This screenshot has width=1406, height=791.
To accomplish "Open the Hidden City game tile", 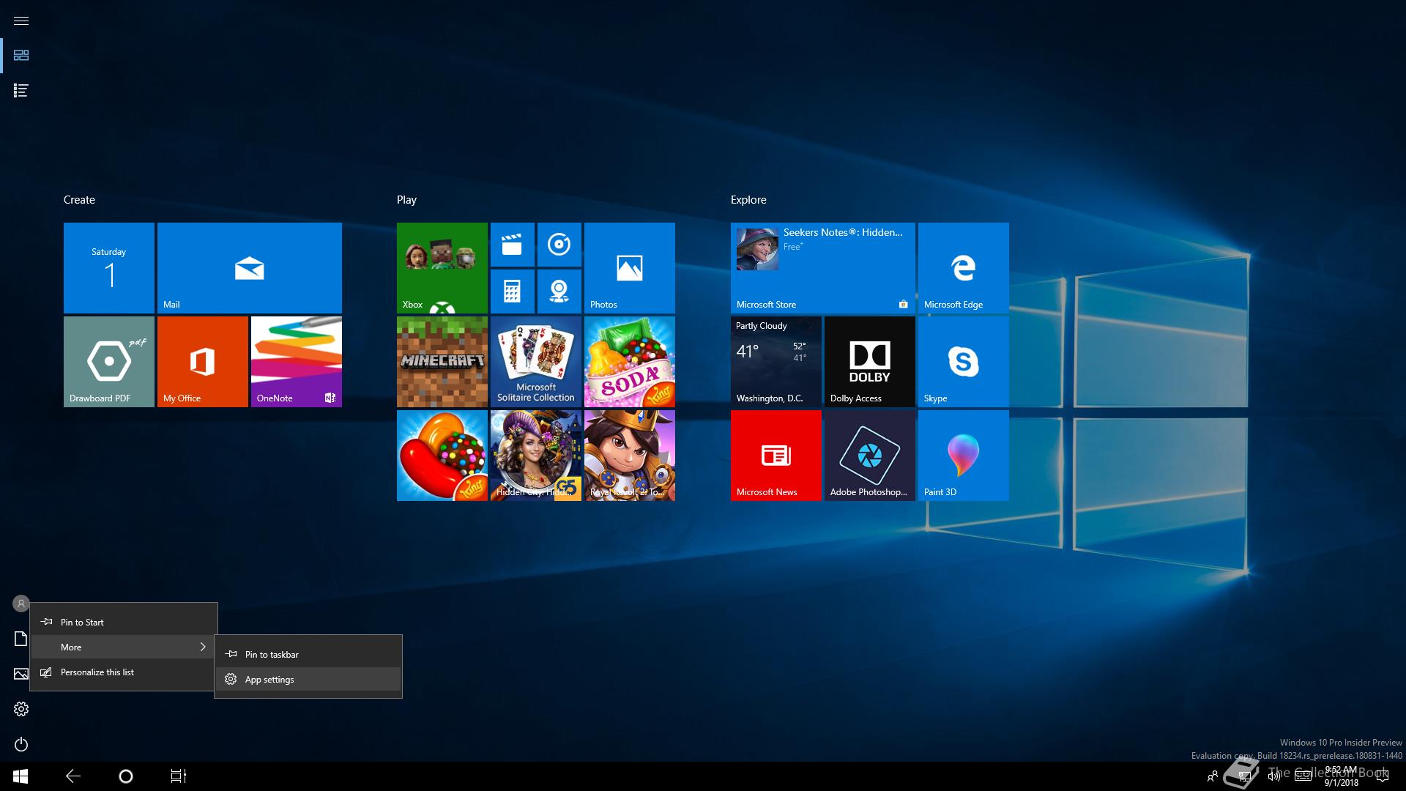I will 536,456.
